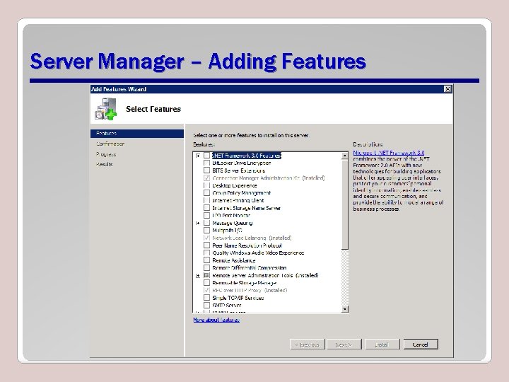Tick the SMTP Server checkbox
This screenshot has width=509, height=382.
[206, 305]
